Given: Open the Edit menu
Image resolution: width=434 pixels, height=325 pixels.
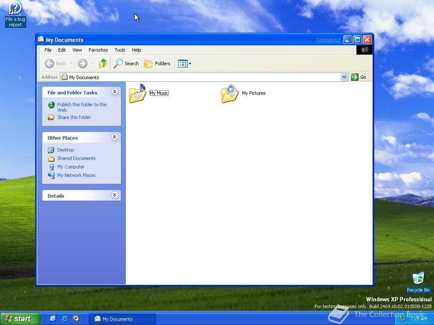Looking at the screenshot, I should pyautogui.click(x=62, y=50).
